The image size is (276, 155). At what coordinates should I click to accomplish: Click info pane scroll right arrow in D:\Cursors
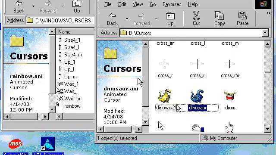pos(138,129)
